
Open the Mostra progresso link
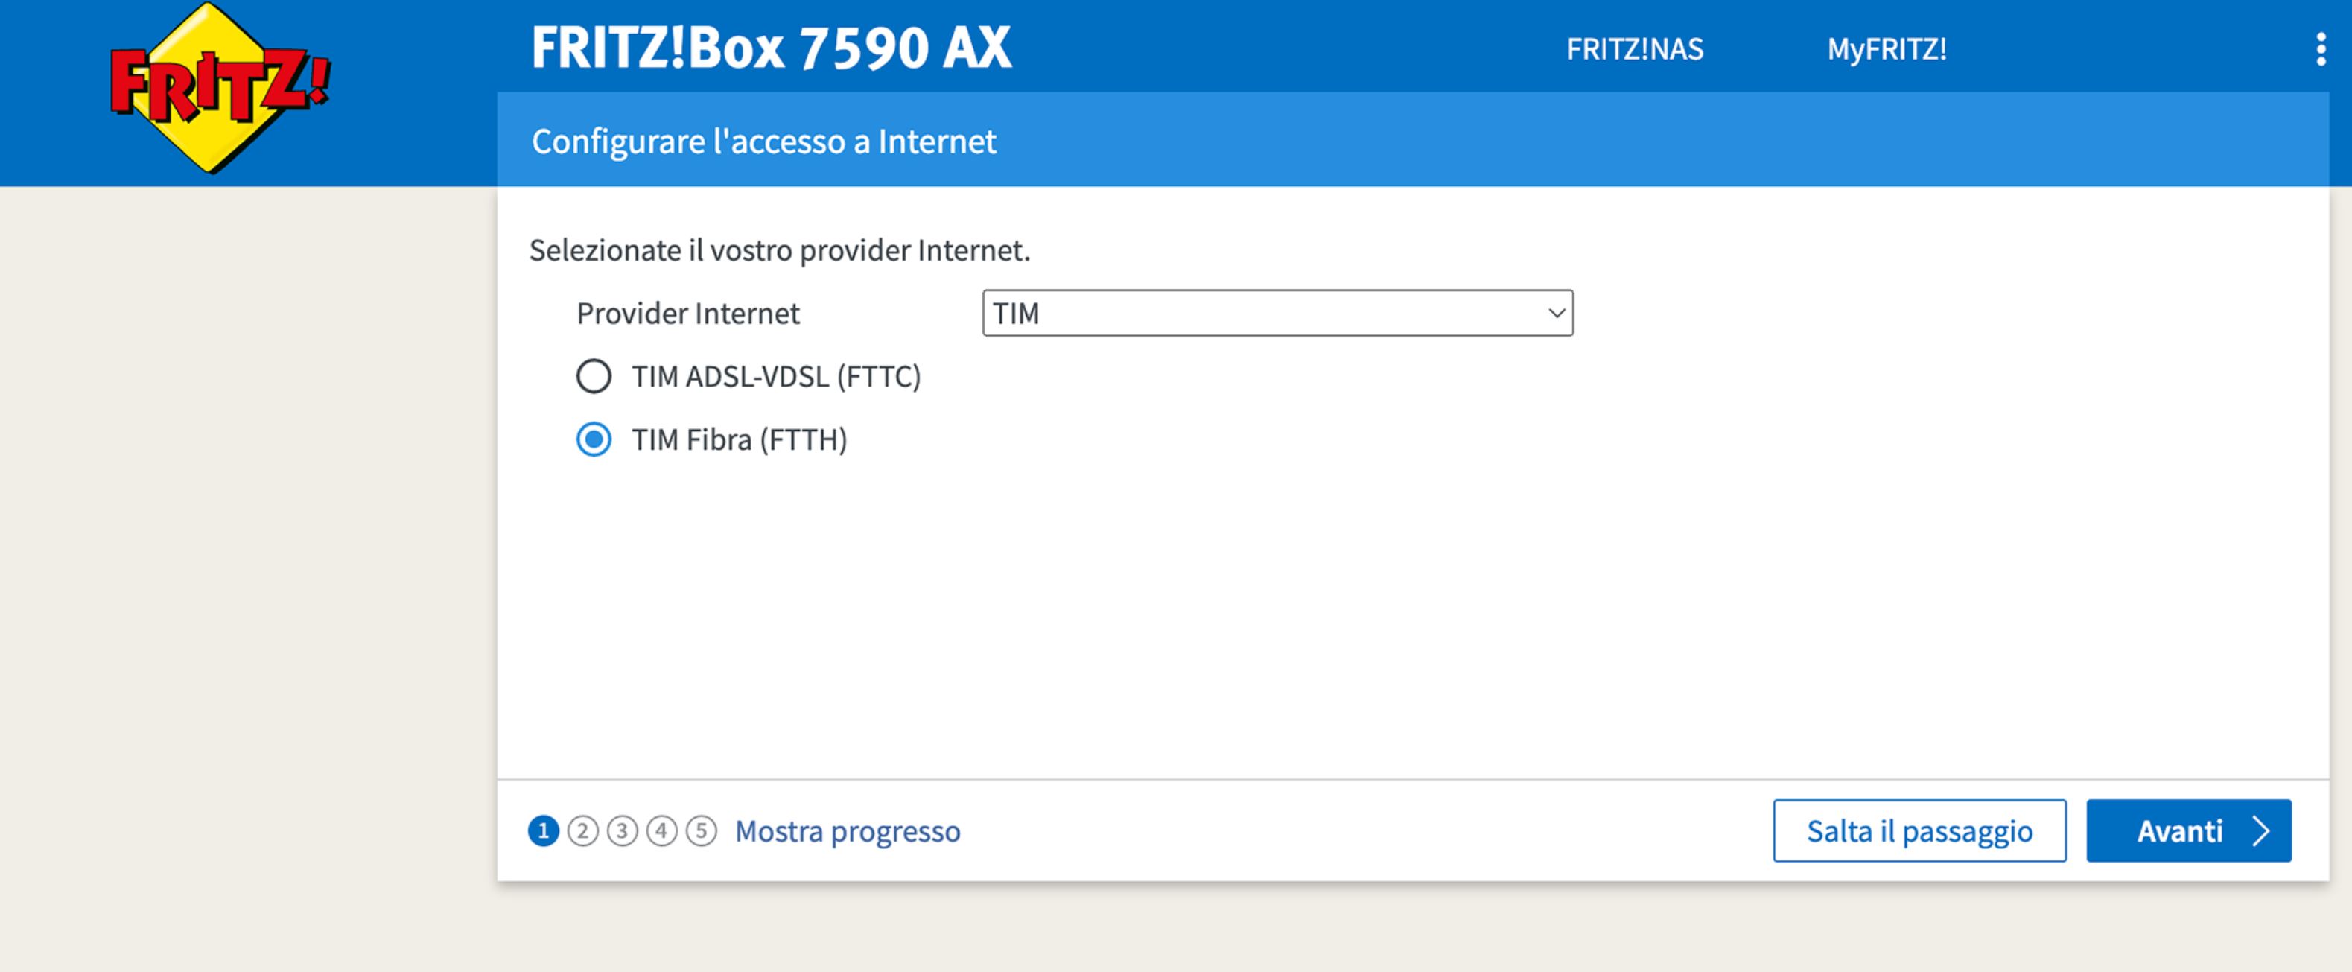[x=848, y=831]
